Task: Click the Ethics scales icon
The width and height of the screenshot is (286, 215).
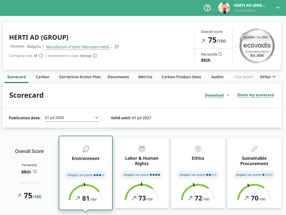Action: tap(198, 149)
